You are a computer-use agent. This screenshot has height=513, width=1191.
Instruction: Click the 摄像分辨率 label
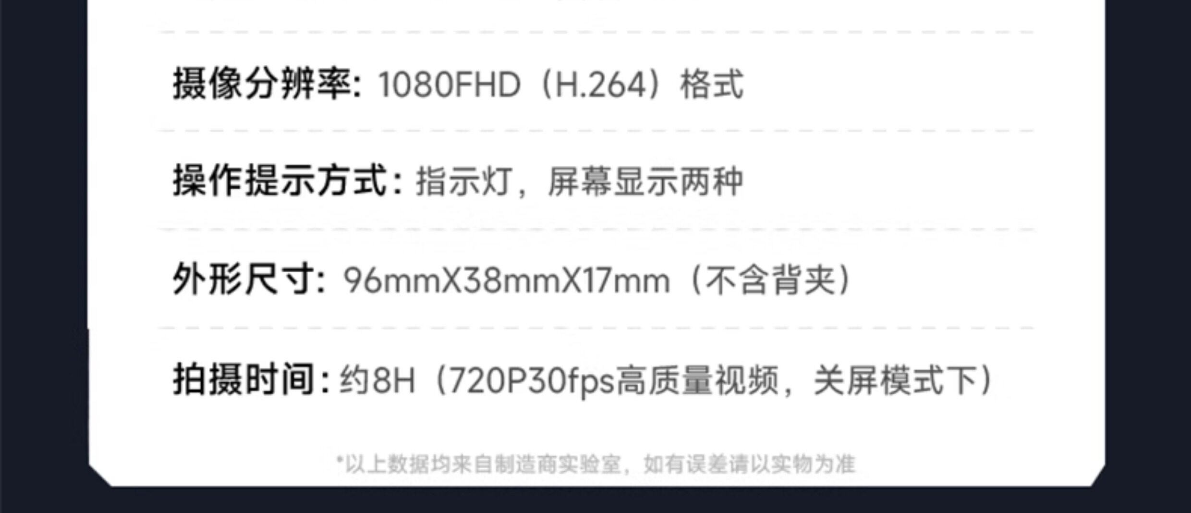point(267,84)
